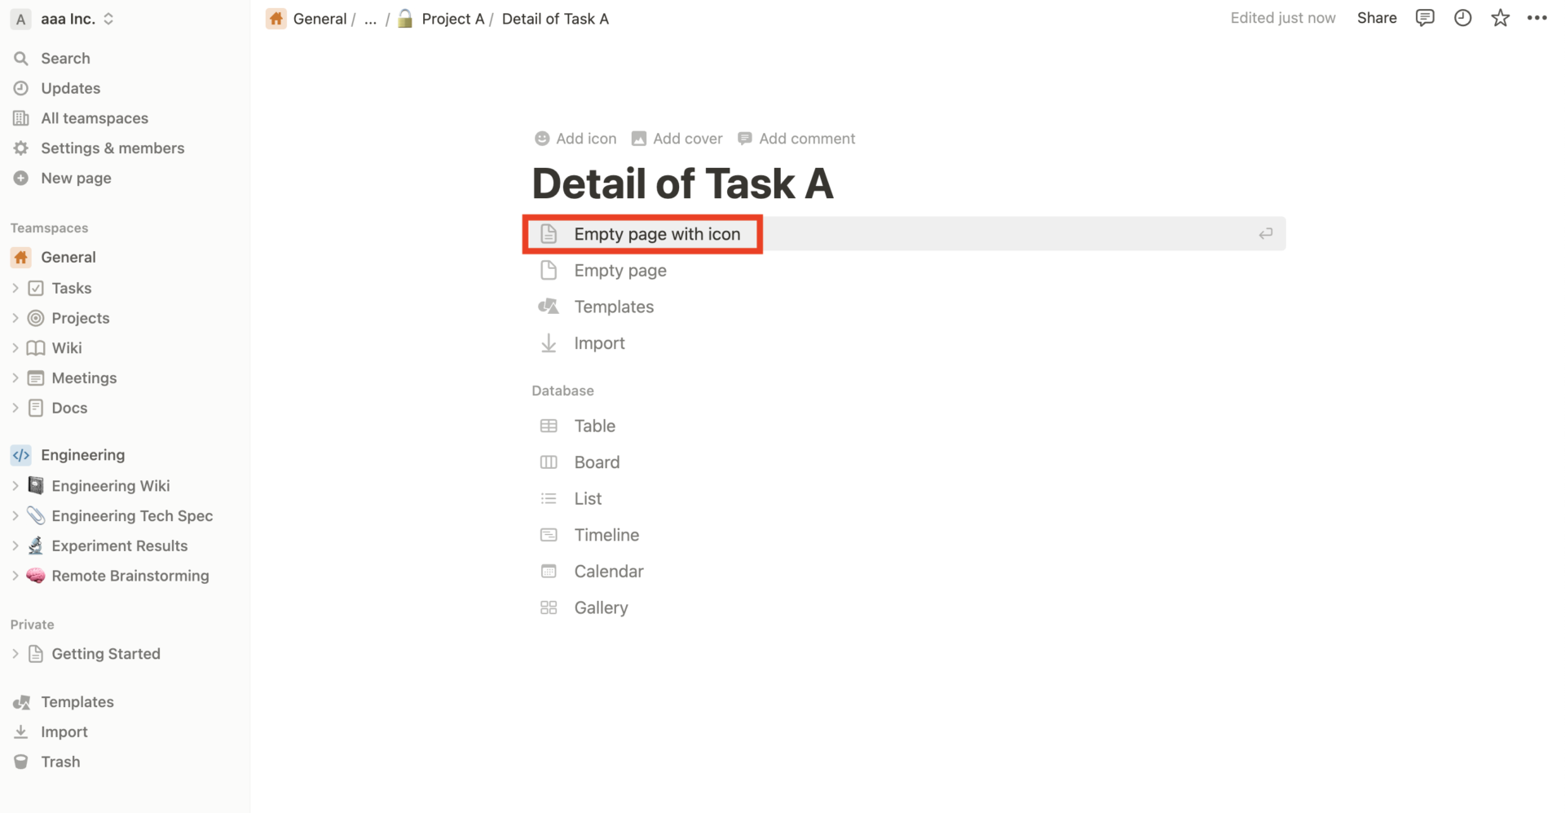This screenshot has height=813, width=1565.
Task: Open the workspace switcher for aaa Inc.
Action: [108, 18]
